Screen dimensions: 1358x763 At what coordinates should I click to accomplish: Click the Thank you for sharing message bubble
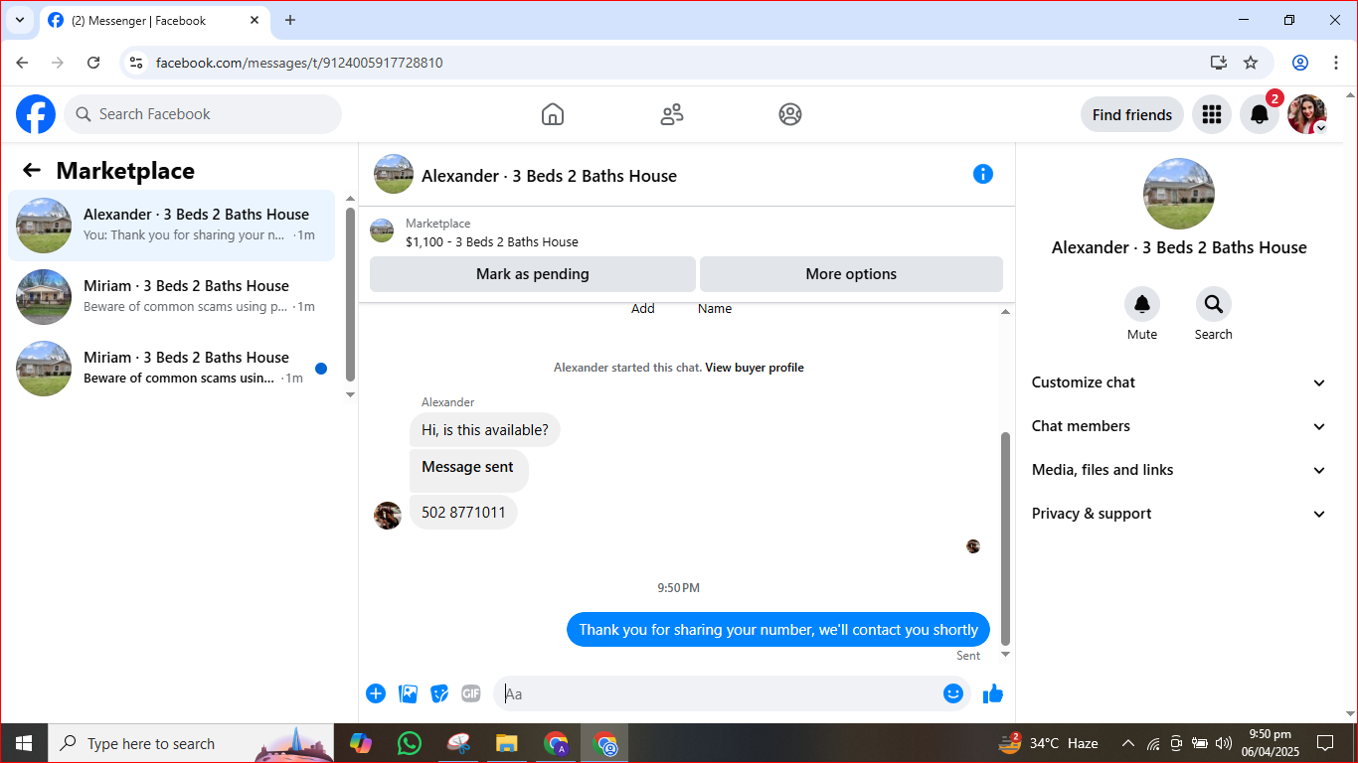[x=778, y=630]
